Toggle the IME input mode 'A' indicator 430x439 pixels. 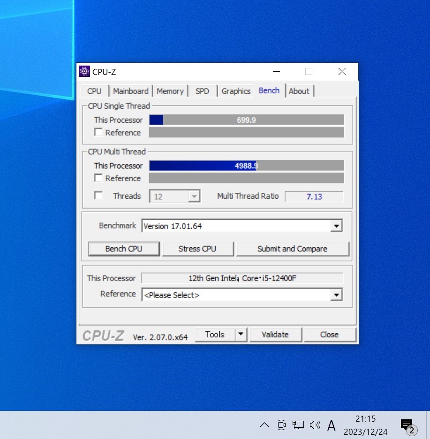point(332,425)
